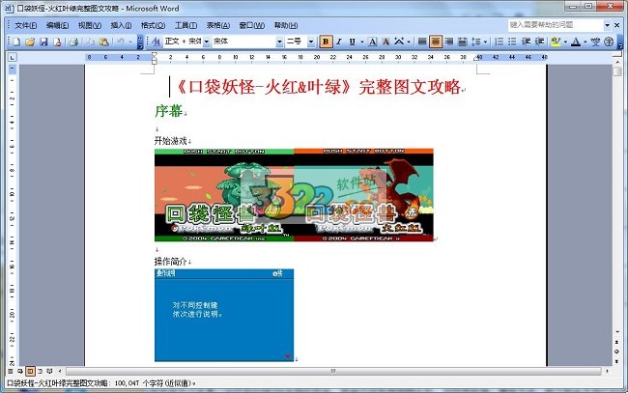The width and height of the screenshot is (628, 393).
Task: Apply yellow highlight color
Action: [556, 42]
